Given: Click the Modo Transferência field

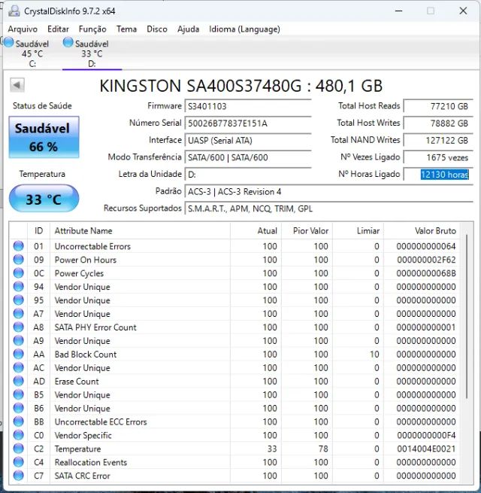Looking at the screenshot, I should pos(248,157).
